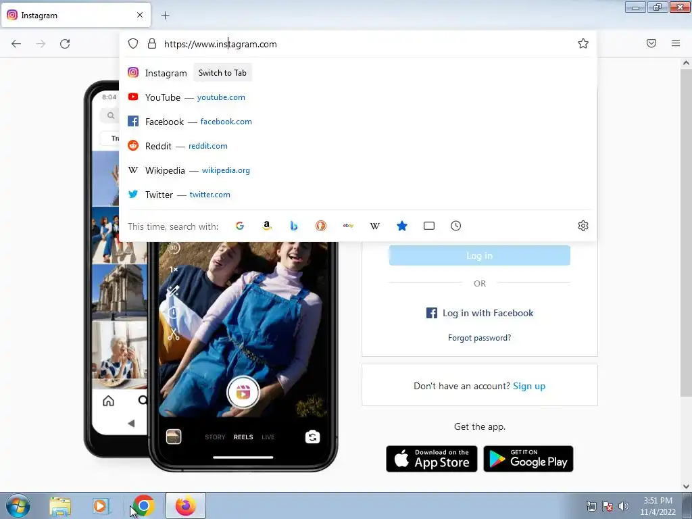The width and height of the screenshot is (692, 519).
Task: Search with Bing icon
Action: (x=294, y=226)
